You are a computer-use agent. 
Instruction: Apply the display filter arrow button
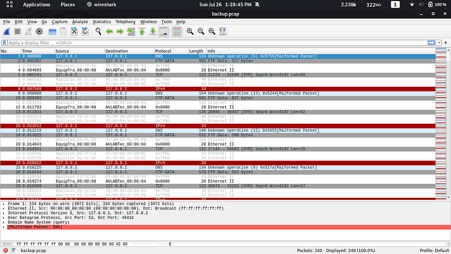pos(431,43)
